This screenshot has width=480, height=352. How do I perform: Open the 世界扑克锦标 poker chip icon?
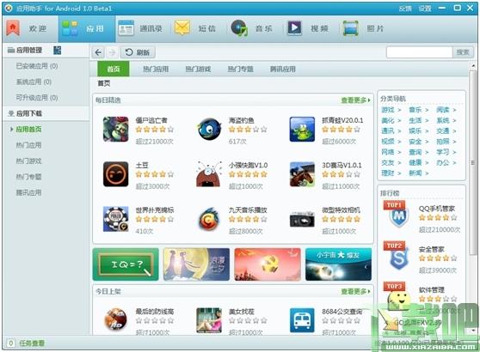(116, 219)
